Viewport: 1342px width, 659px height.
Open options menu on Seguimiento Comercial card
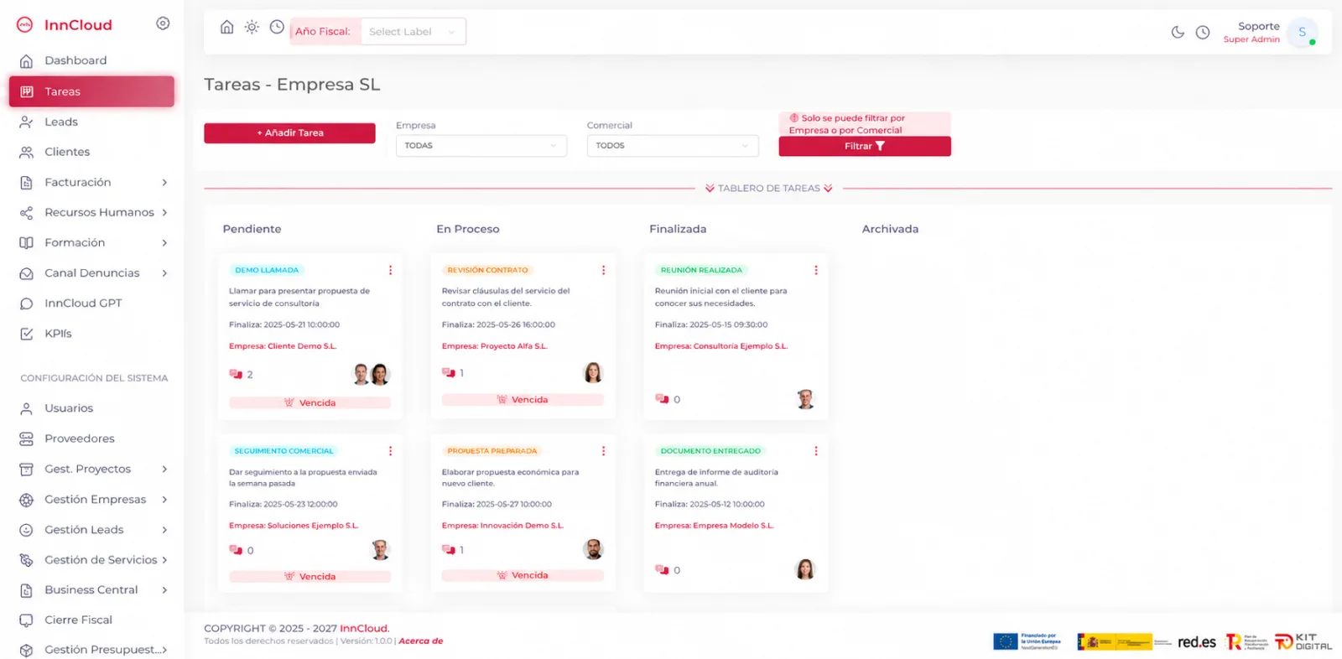tap(390, 451)
